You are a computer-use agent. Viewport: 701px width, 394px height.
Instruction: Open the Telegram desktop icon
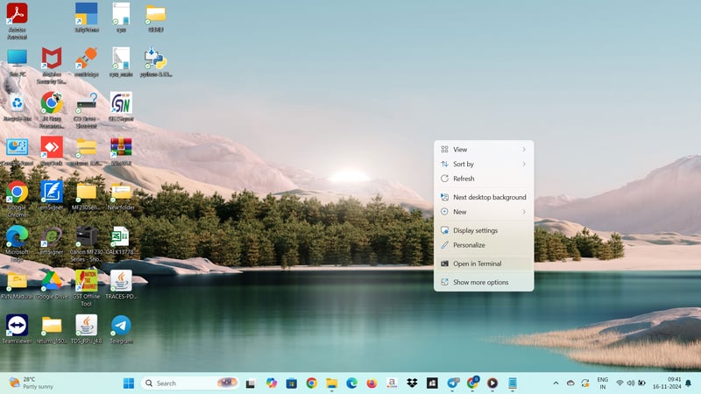121,326
